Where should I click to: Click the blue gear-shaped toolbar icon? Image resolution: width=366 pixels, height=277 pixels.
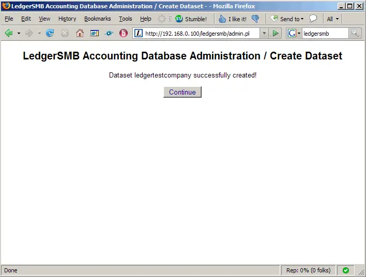click(109, 34)
